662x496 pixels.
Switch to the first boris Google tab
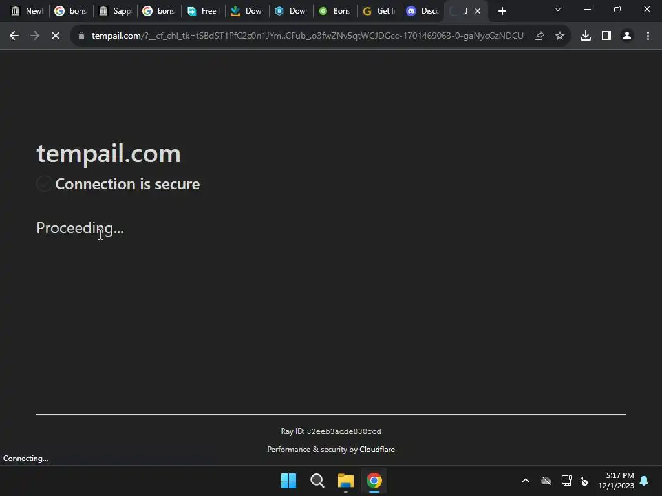tap(70, 11)
